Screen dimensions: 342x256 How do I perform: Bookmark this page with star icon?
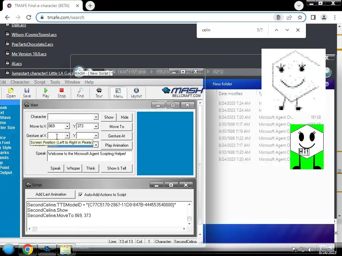pos(300,17)
